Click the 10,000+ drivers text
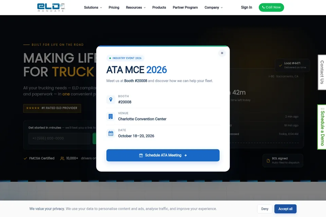326x217 pixels. pos(81,158)
